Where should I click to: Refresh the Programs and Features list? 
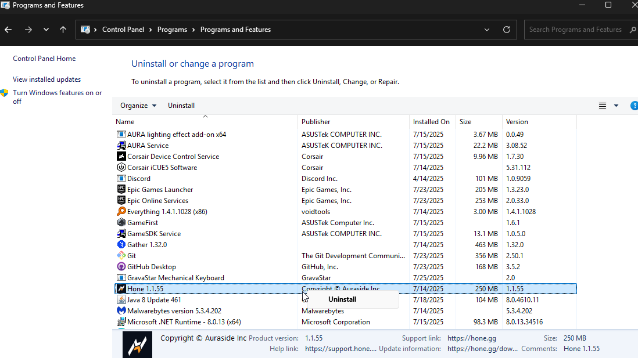point(507,30)
